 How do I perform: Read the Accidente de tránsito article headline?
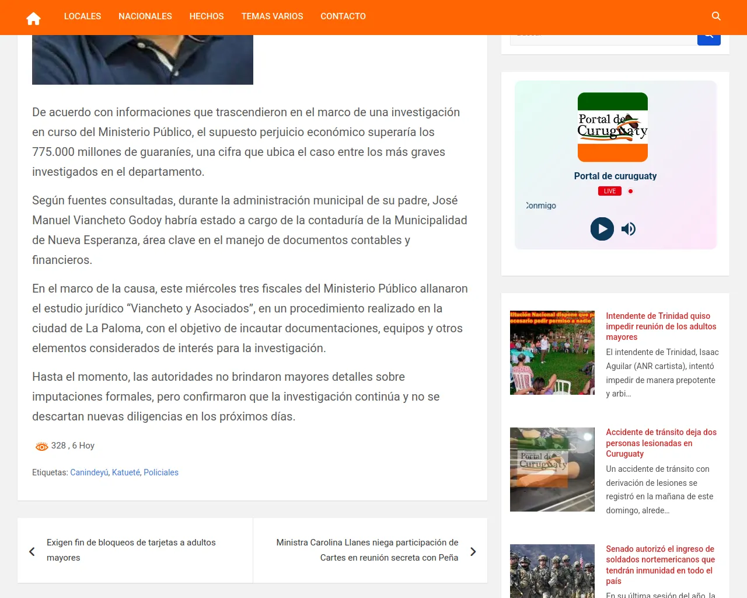(x=661, y=443)
